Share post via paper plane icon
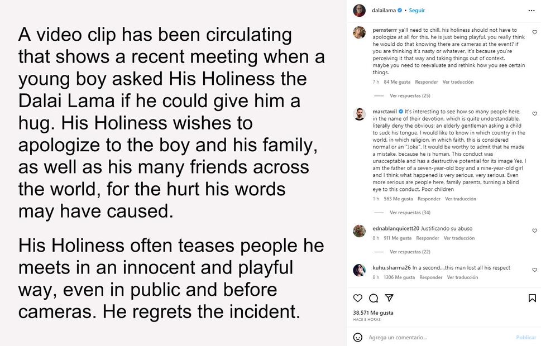The height and width of the screenshot is (346, 541). pos(390,298)
